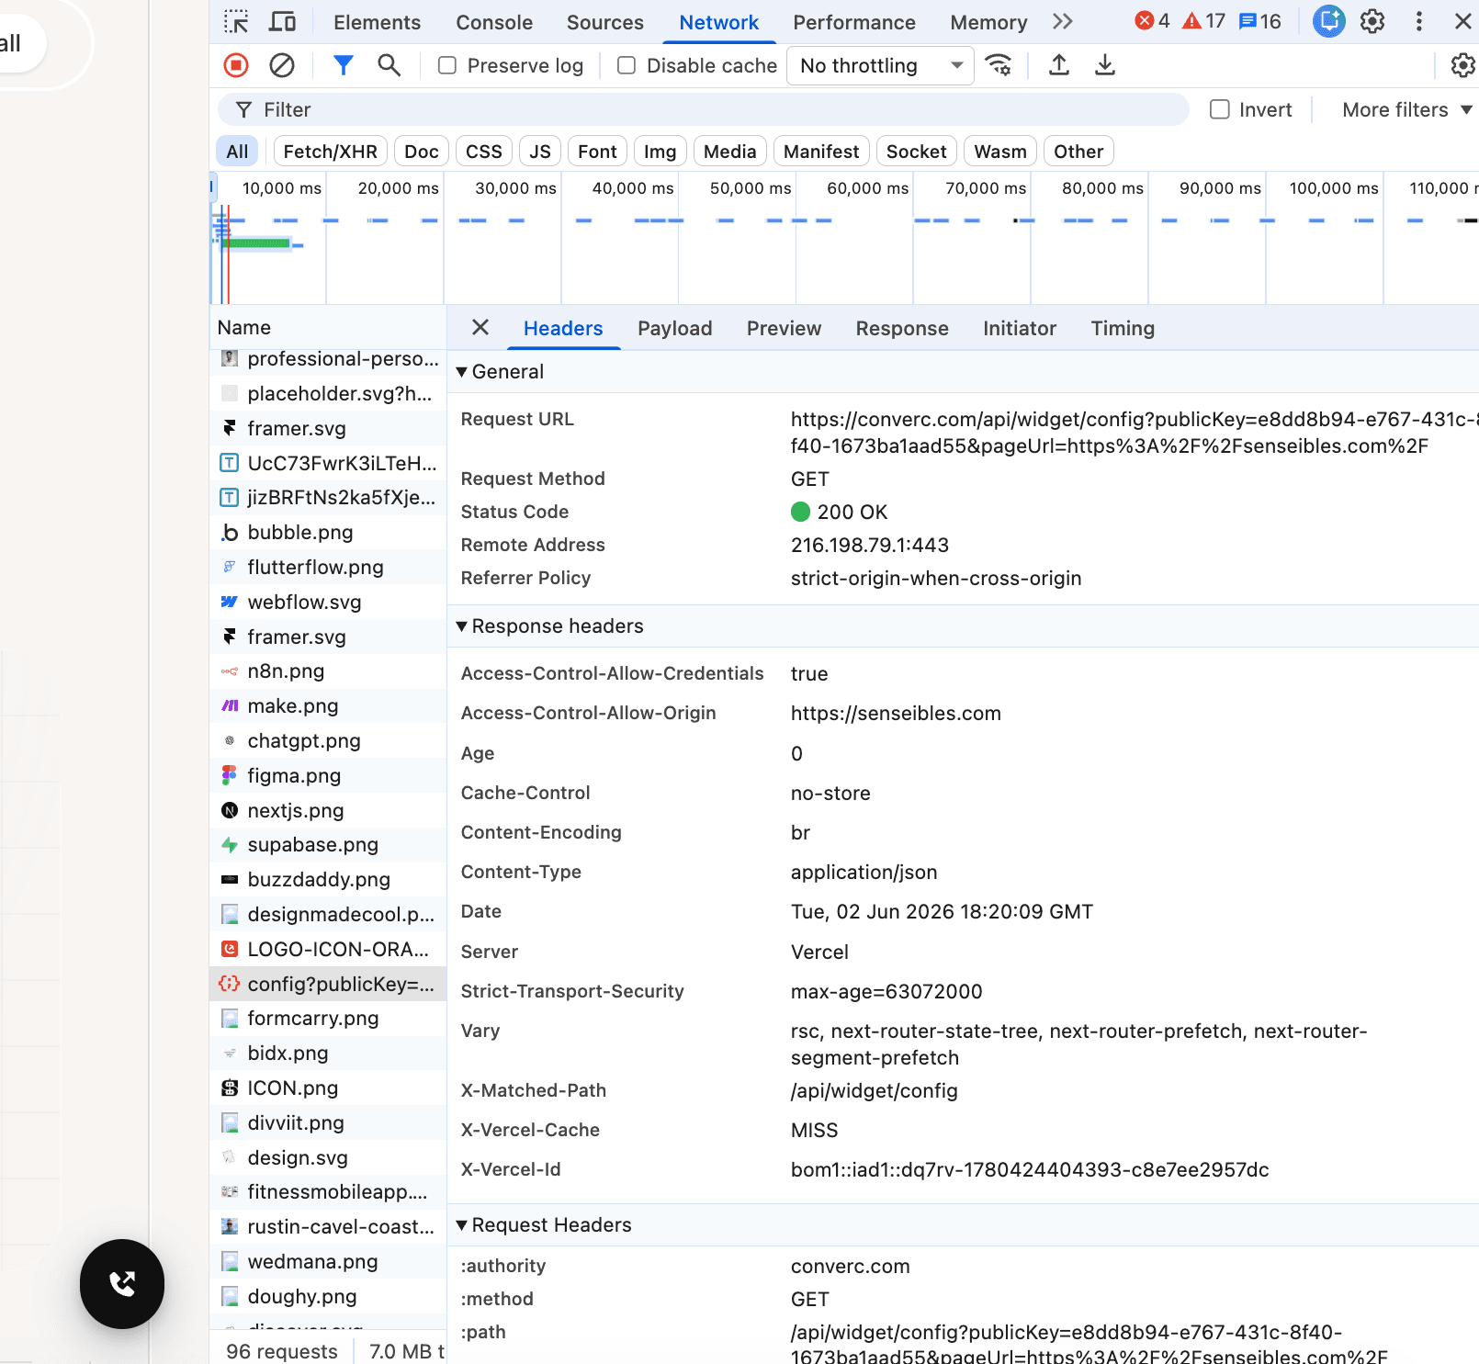Toggle the Preserve log checkbox
Viewport: 1479px width, 1364px height.
[447, 65]
